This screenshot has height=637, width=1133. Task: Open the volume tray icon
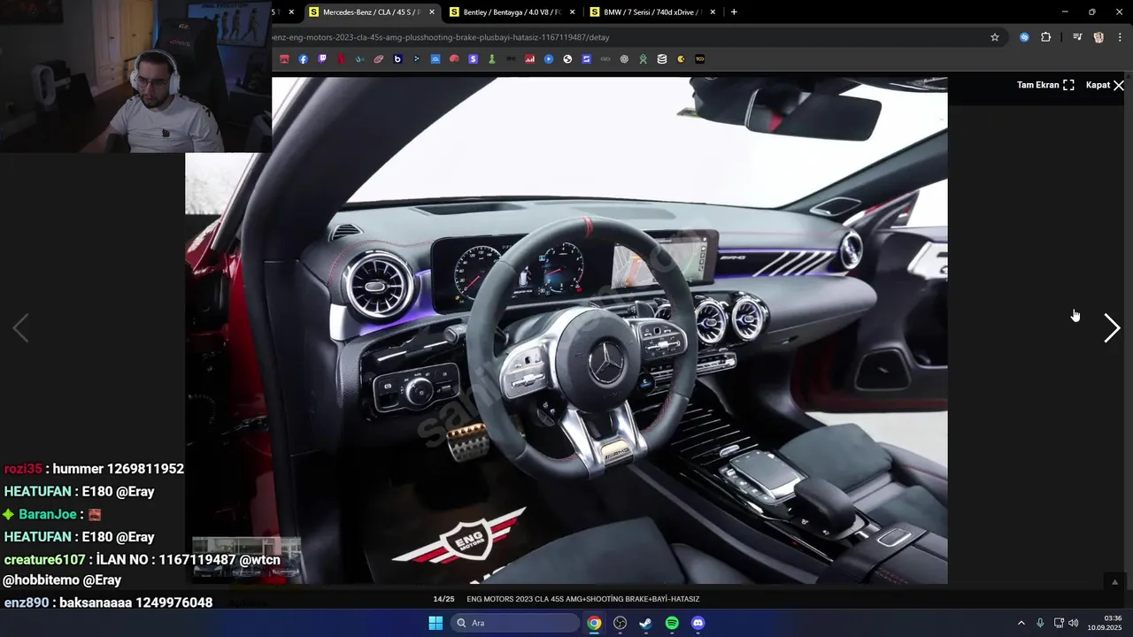1074,623
